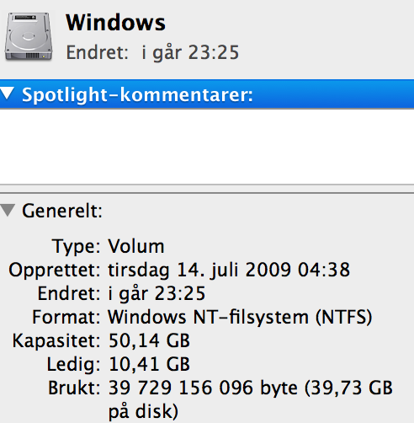Click the Windows volume name title

point(115,23)
